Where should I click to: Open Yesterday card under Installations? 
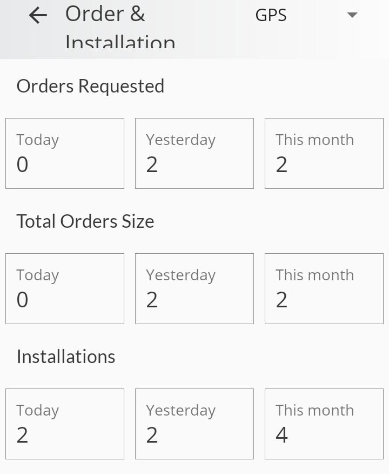point(194,424)
